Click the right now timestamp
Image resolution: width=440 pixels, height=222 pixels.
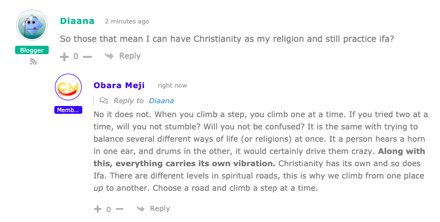pyautogui.click(x=172, y=85)
